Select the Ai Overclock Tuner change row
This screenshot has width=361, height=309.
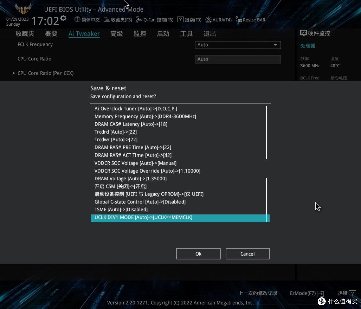[x=180, y=109]
